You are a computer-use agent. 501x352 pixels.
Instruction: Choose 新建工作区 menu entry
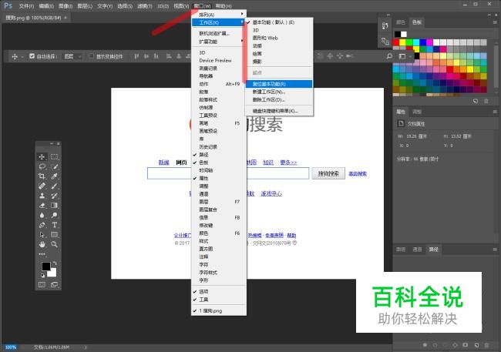pyautogui.click(x=279, y=92)
